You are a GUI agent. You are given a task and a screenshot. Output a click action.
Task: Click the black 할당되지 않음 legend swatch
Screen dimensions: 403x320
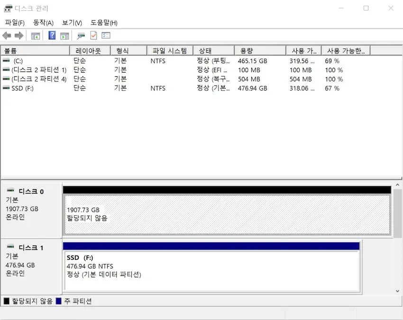point(7,301)
